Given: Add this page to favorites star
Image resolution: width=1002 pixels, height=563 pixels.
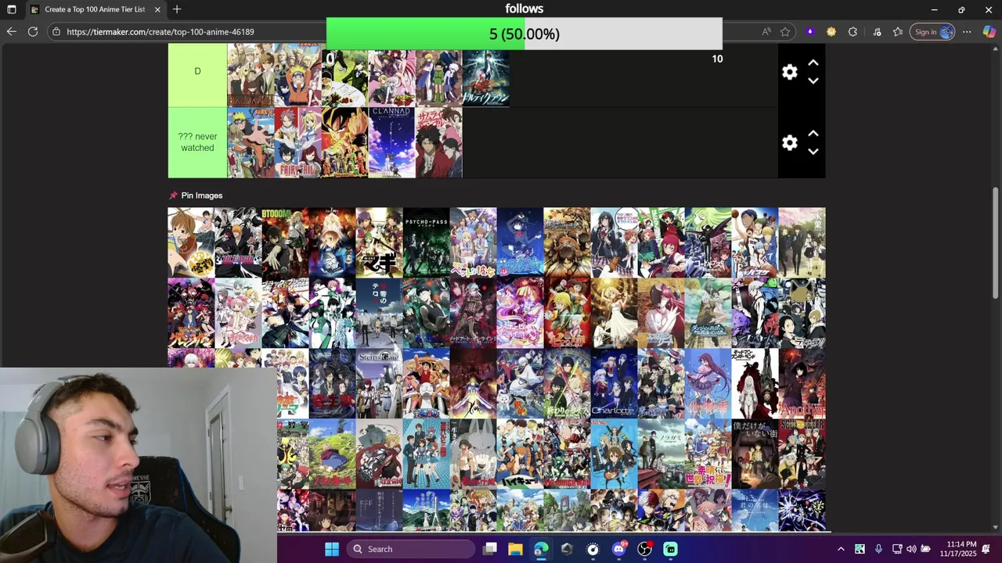Looking at the screenshot, I should point(785,32).
